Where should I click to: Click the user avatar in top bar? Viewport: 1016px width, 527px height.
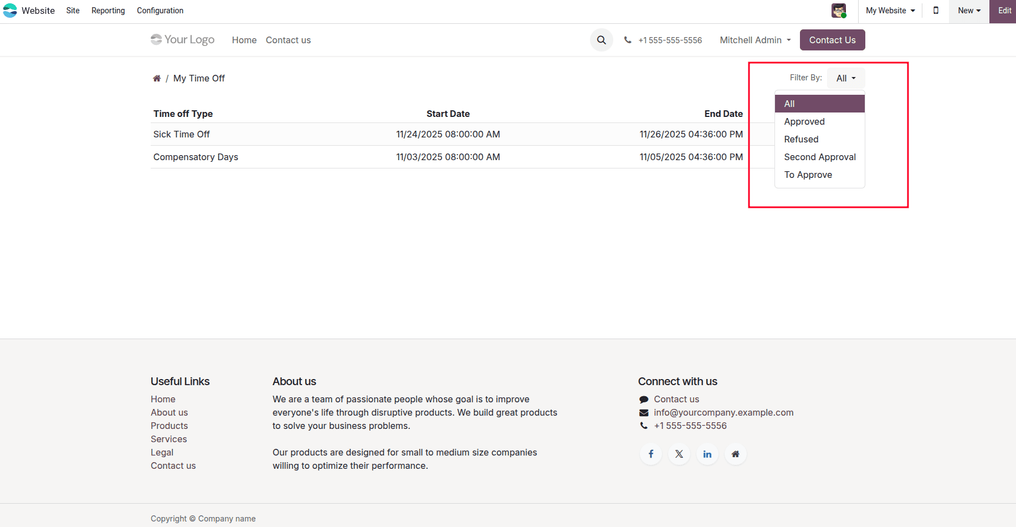pyautogui.click(x=838, y=11)
